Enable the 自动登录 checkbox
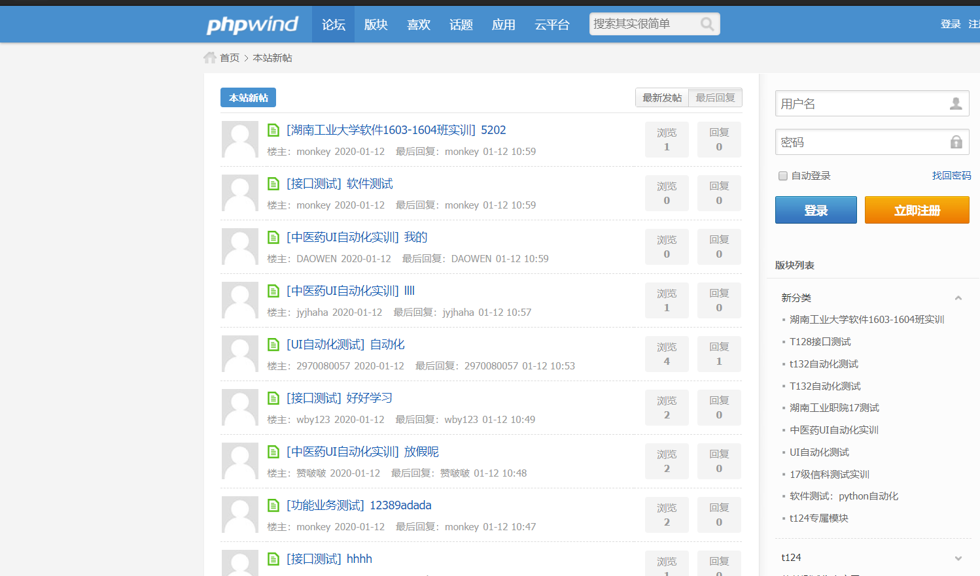 click(782, 175)
